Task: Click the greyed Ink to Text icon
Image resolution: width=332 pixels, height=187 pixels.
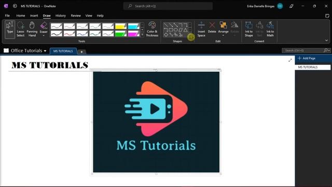Action: point(259,29)
